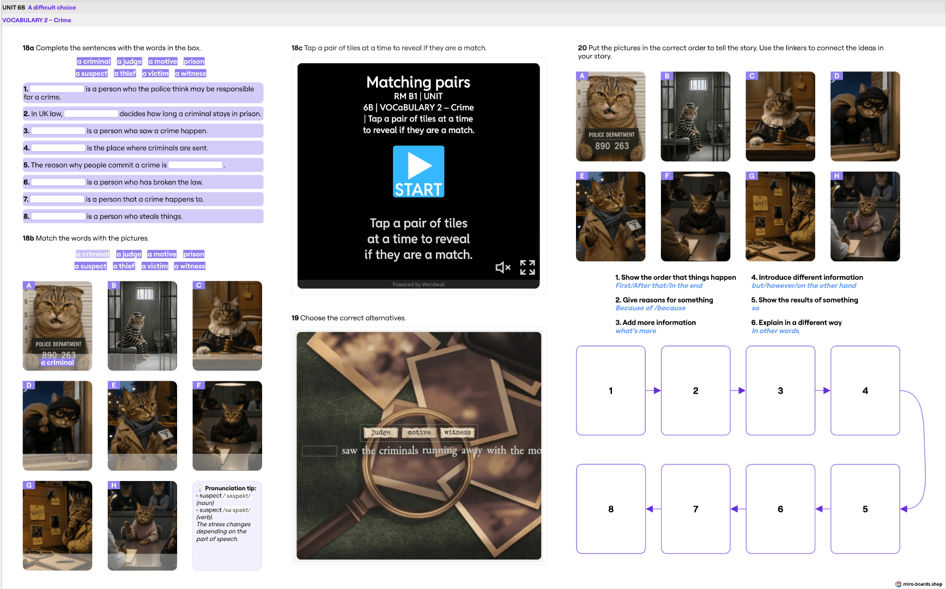Start the Matching pairs game

(419, 171)
